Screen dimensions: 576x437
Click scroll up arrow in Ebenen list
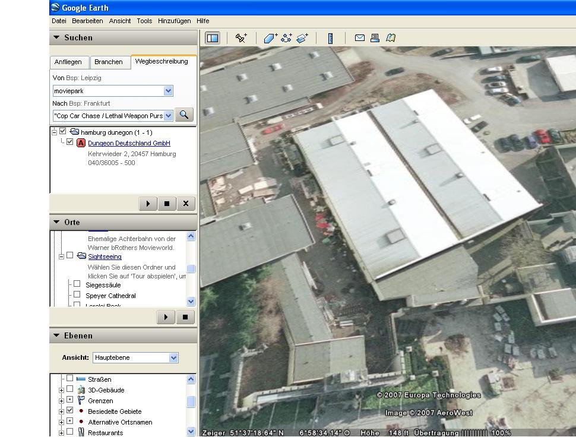(x=191, y=379)
